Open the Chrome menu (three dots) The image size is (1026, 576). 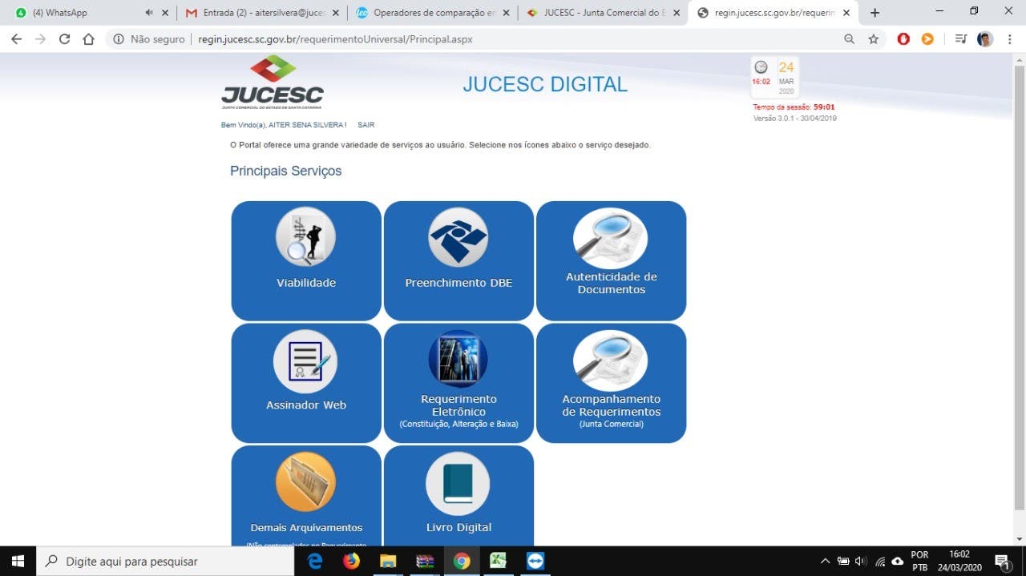[x=1009, y=38]
